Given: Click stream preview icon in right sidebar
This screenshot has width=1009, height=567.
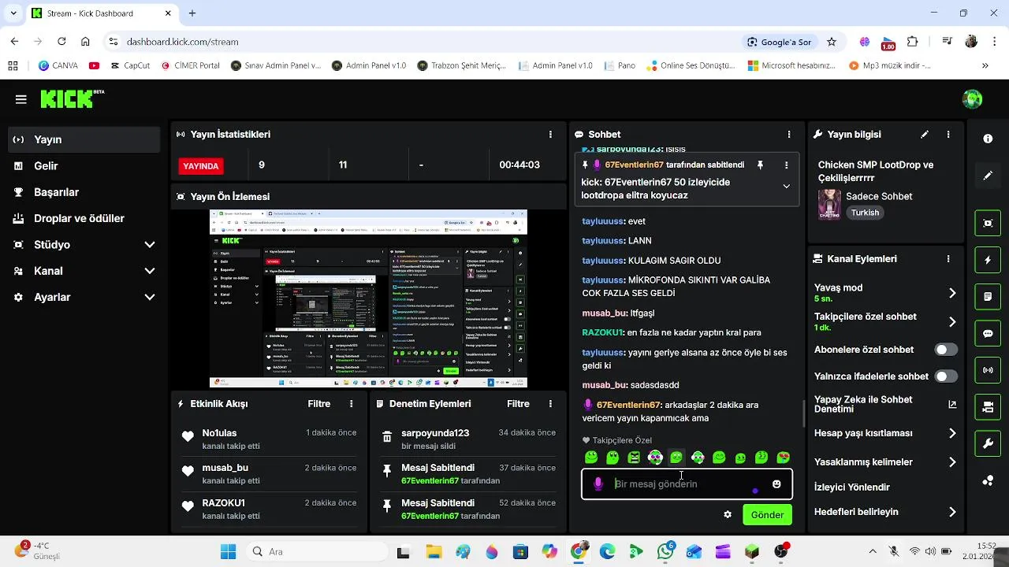Looking at the screenshot, I should [x=988, y=223].
